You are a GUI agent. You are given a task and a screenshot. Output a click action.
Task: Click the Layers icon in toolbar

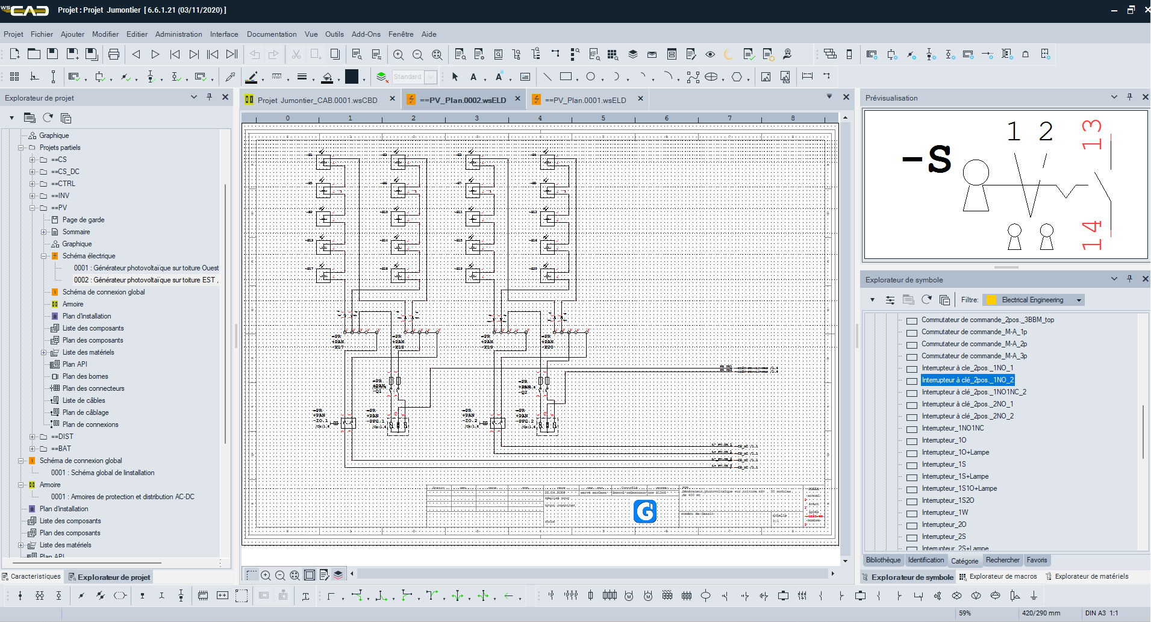click(633, 54)
